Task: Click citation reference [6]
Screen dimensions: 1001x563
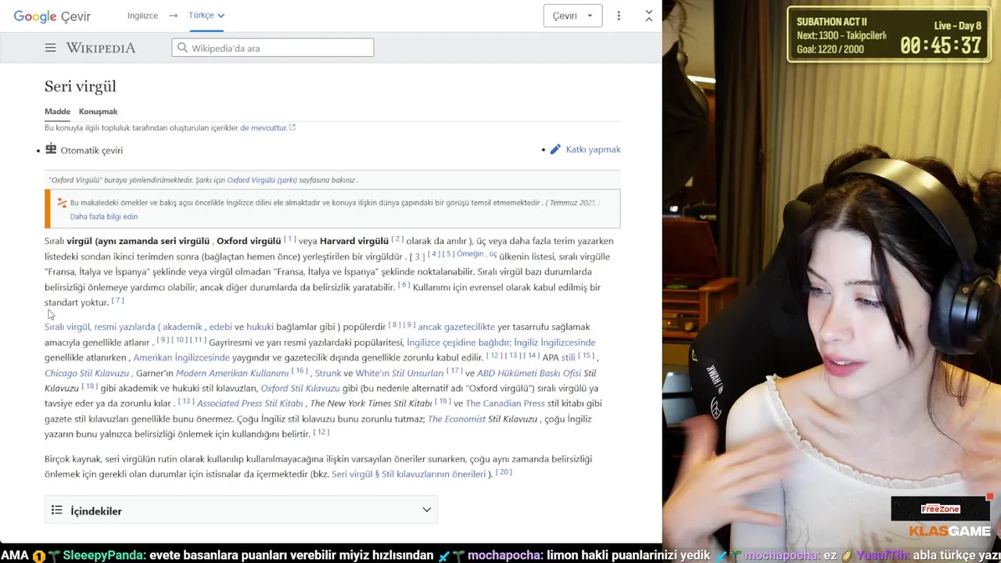Action: pyautogui.click(x=404, y=285)
